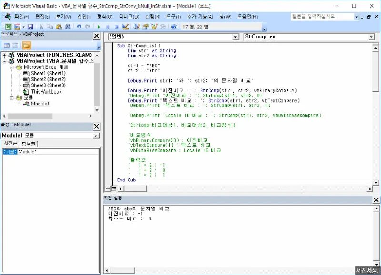Image resolution: width=381 pixels, height=275 pixels.
Task: Click the Insert UserForm toolbar icon
Action: click(x=17, y=27)
